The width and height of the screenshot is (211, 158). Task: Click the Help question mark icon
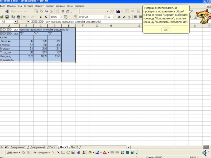click(66, 17)
